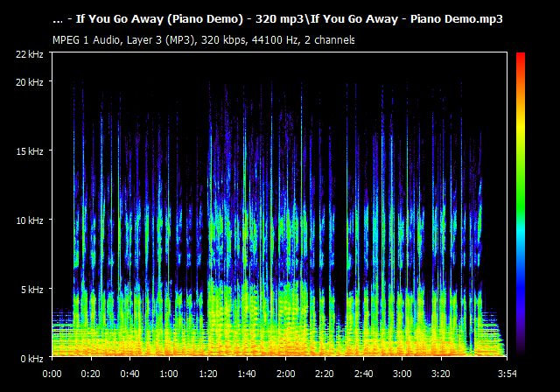
Task: Click the file title 'If You Go Away - Piano Demo.mp3'
Action: [407, 19]
